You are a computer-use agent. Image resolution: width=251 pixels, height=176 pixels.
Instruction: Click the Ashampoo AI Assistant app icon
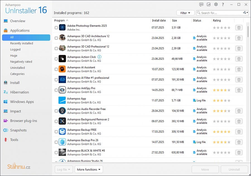point(62,69)
